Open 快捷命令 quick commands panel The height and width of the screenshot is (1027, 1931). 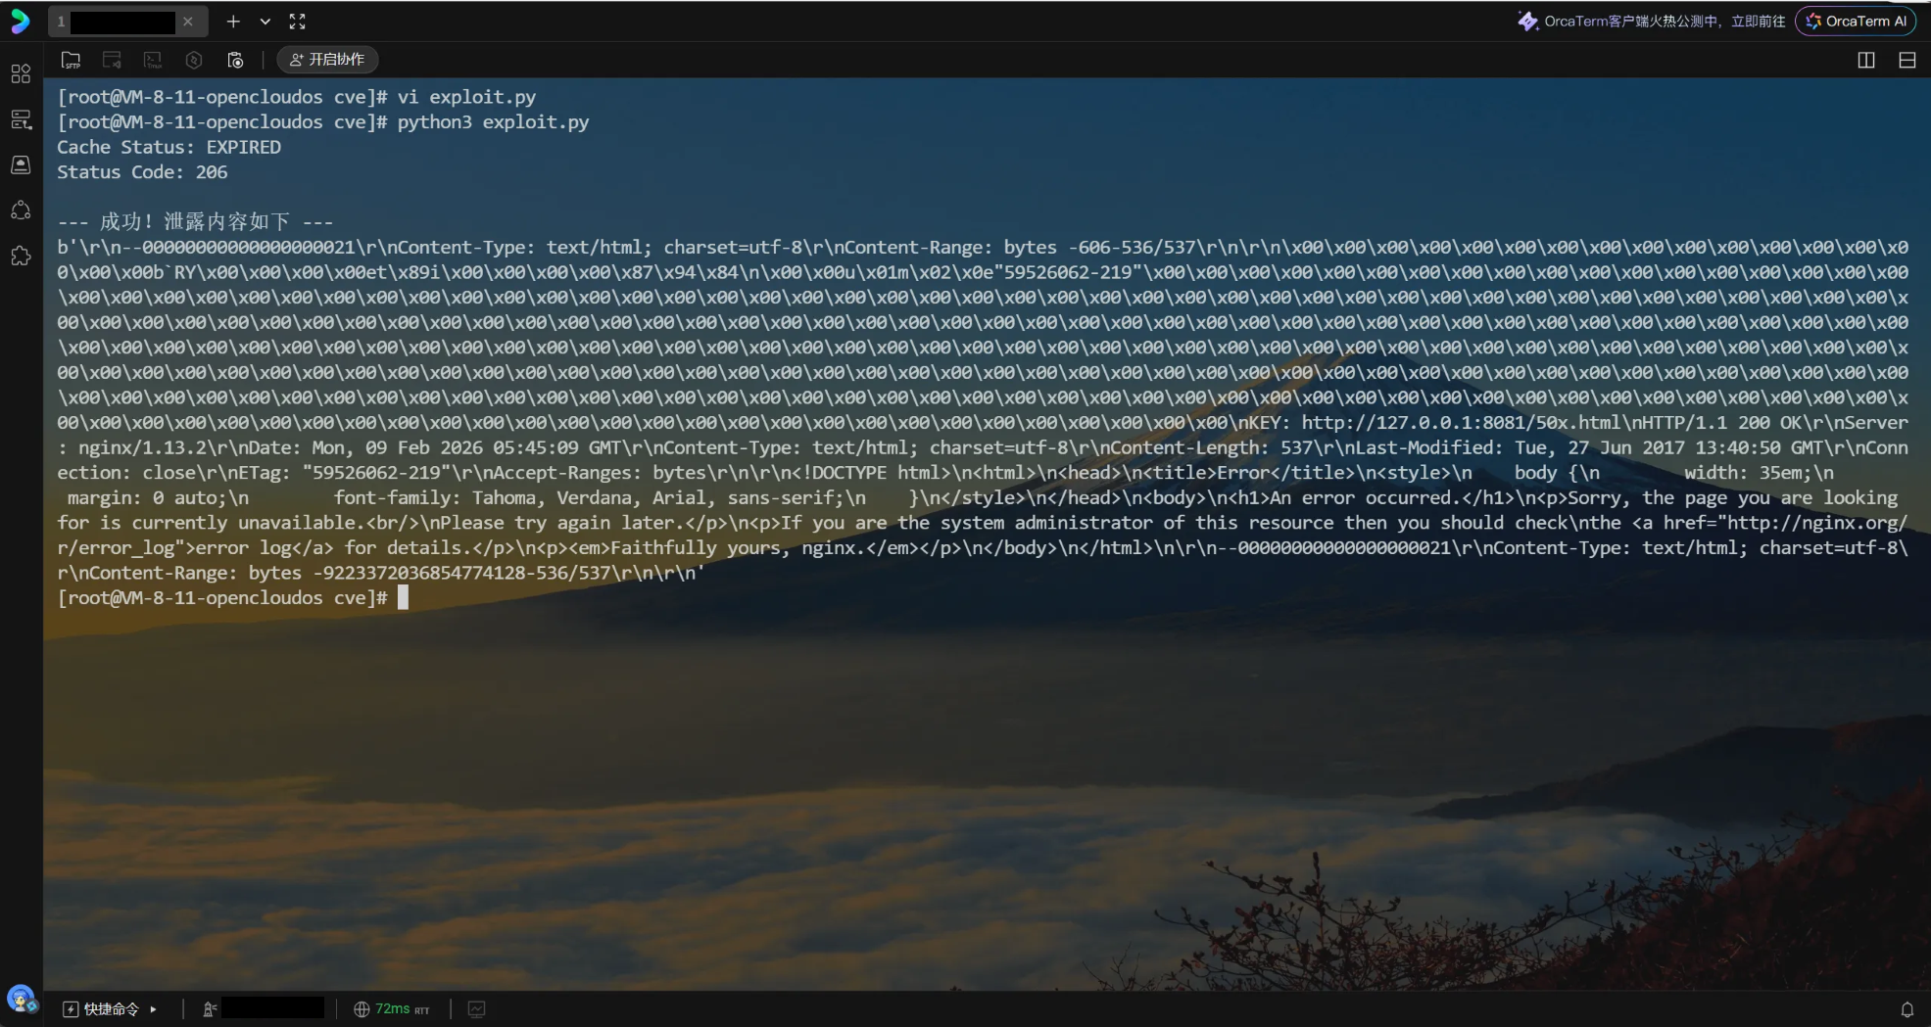pos(101,1008)
